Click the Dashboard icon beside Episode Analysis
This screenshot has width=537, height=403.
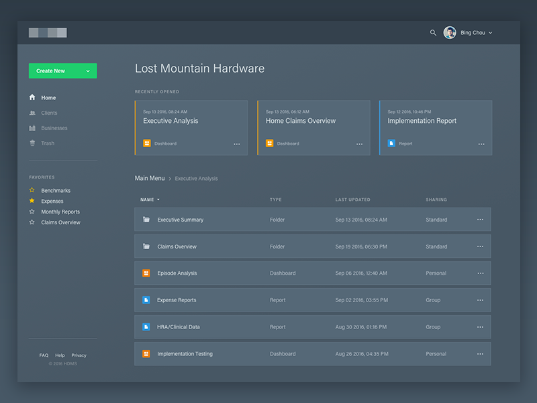pyautogui.click(x=147, y=273)
